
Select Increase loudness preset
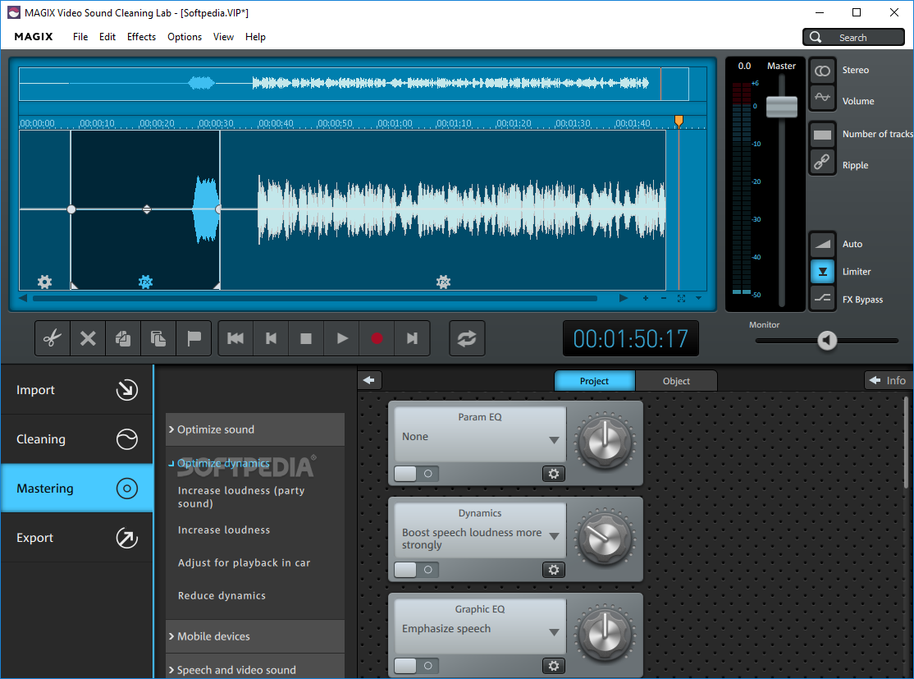(224, 530)
